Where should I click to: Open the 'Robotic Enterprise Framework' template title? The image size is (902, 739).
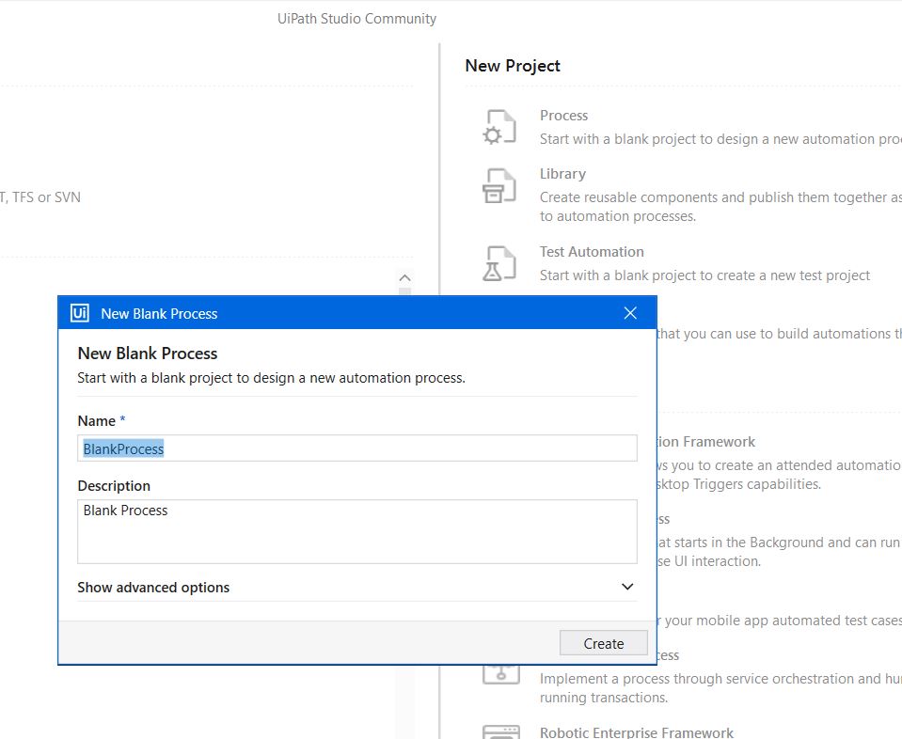(636, 732)
